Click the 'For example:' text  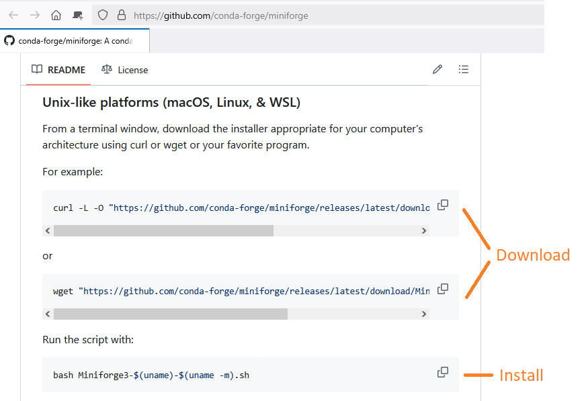(x=73, y=172)
